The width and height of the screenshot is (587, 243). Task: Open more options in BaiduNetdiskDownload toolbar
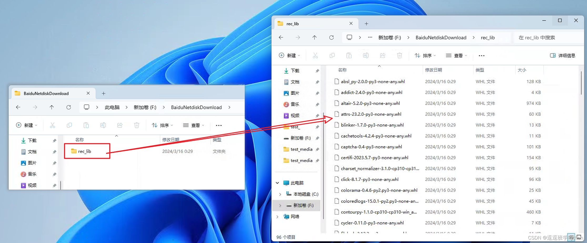[219, 125]
